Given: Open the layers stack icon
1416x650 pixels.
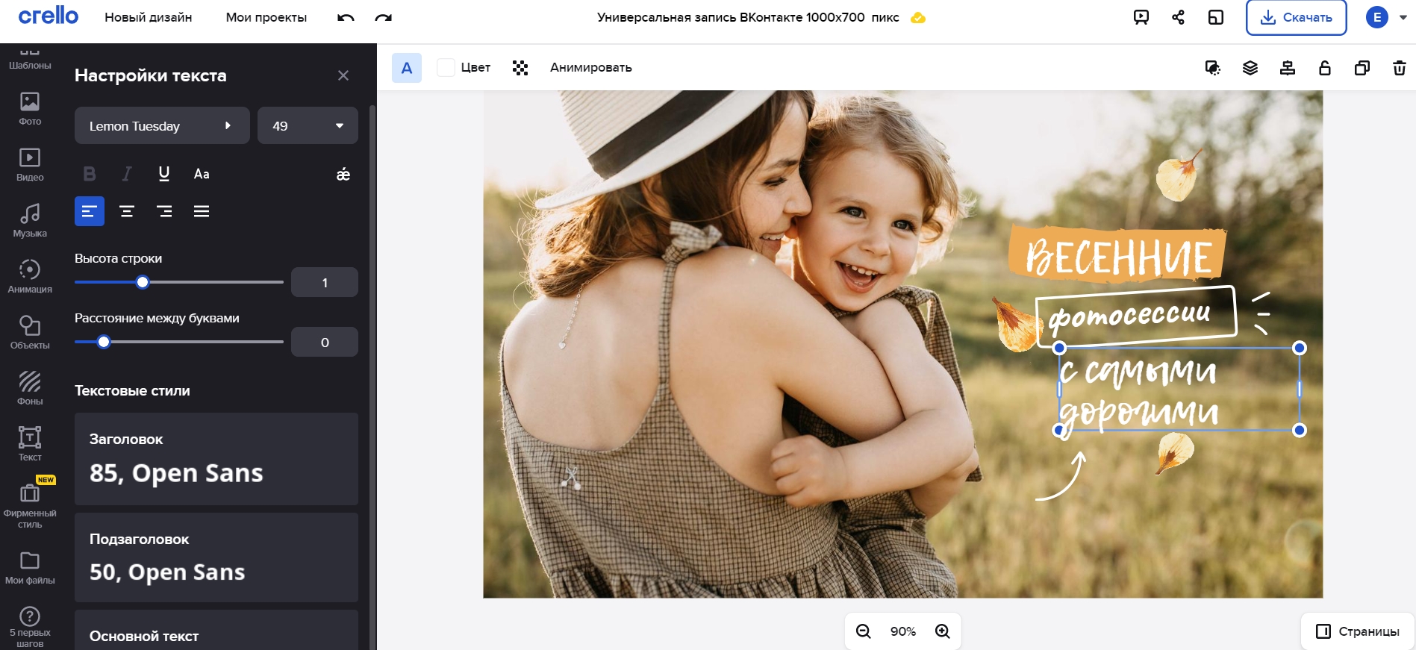Looking at the screenshot, I should (1250, 68).
